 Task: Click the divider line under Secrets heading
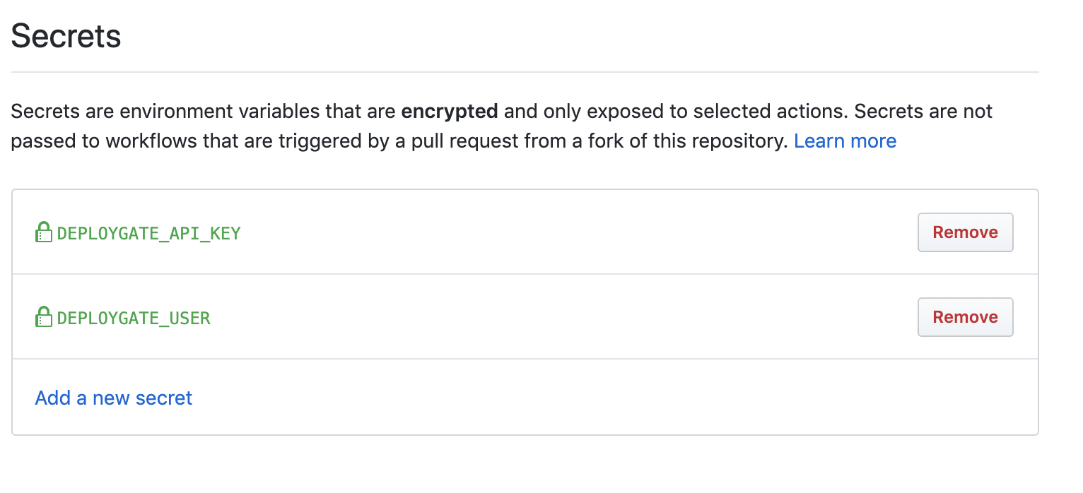tap(525, 72)
